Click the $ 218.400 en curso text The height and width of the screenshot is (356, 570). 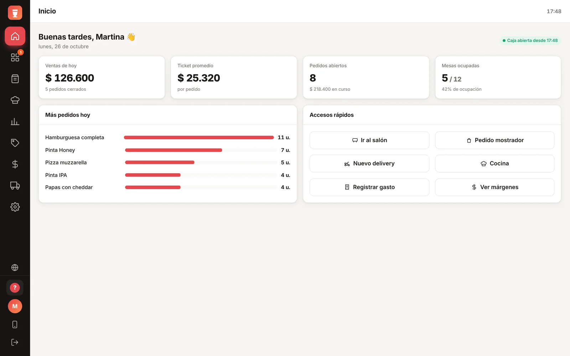[x=330, y=89]
